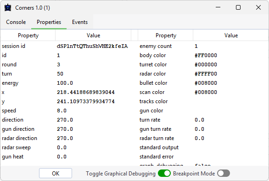The height and width of the screenshot is (181, 269).
Task: Click the bullet color label
Action: pyautogui.click(x=153, y=83)
